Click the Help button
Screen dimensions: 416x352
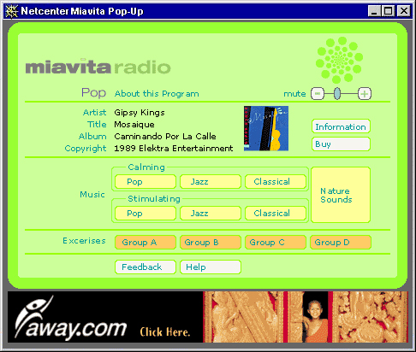211,267
